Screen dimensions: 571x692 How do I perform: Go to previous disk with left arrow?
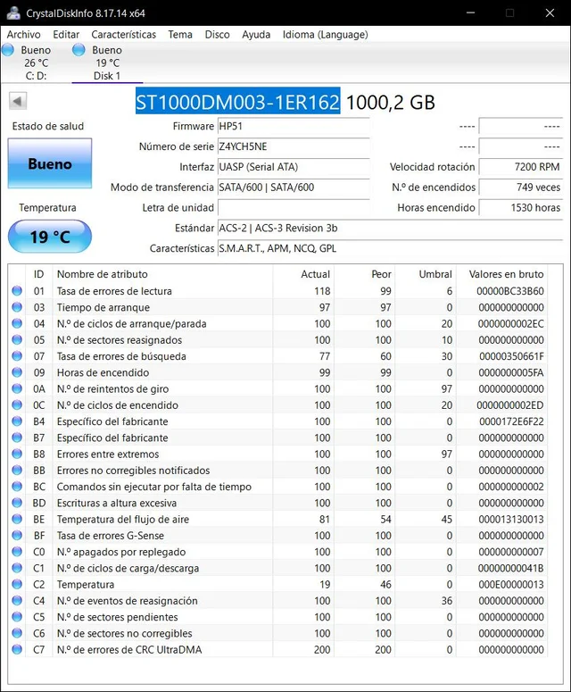18,101
